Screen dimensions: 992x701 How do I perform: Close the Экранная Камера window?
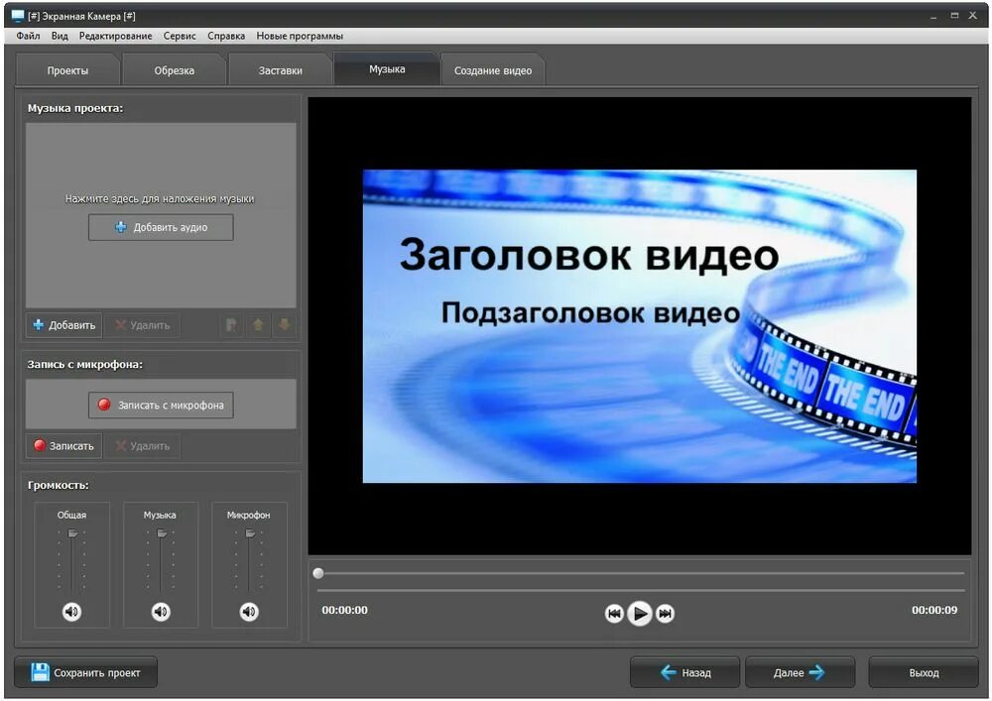pos(973,16)
